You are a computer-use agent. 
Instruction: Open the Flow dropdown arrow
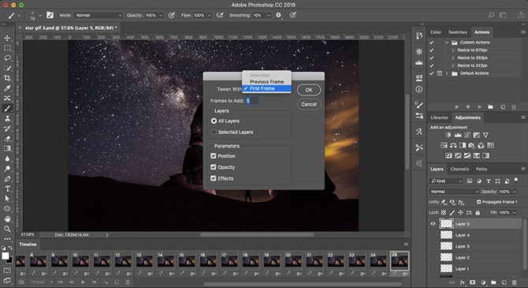click(x=209, y=15)
